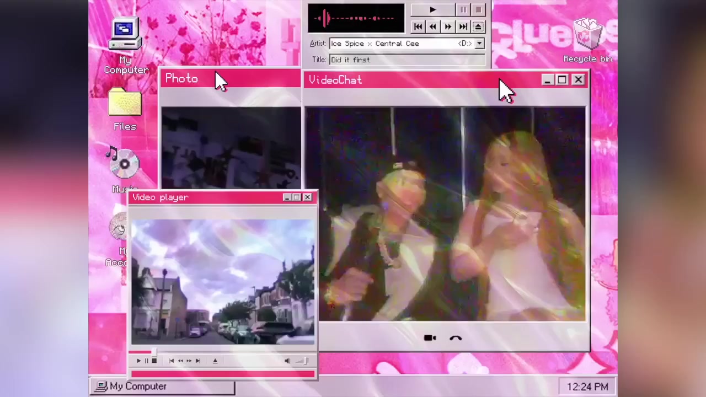The image size is (706, 397).
Task: Click the 12:24 PM taskbar clock
Action: pyautogui.click(x=587, y=387)
